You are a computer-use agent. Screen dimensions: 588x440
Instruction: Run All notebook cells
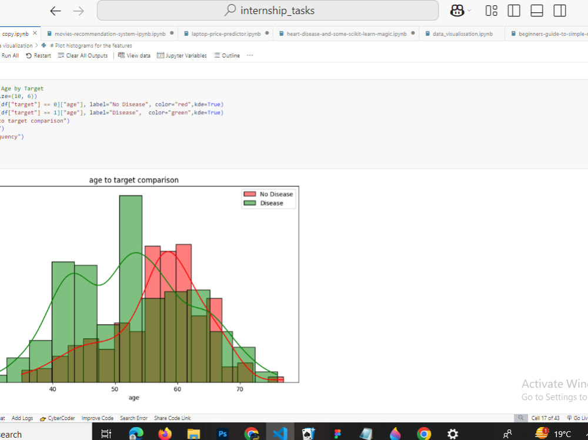click(10, 55)
